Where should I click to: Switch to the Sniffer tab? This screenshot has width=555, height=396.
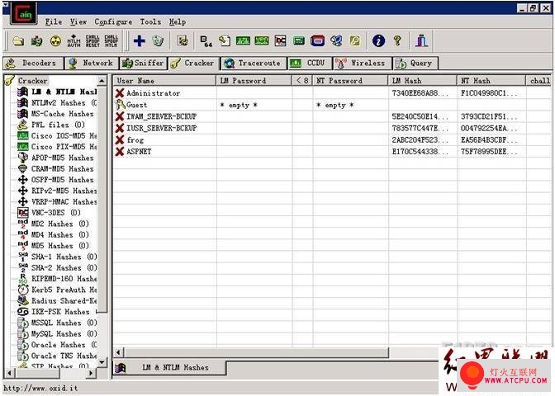click(x=144, y=64)
